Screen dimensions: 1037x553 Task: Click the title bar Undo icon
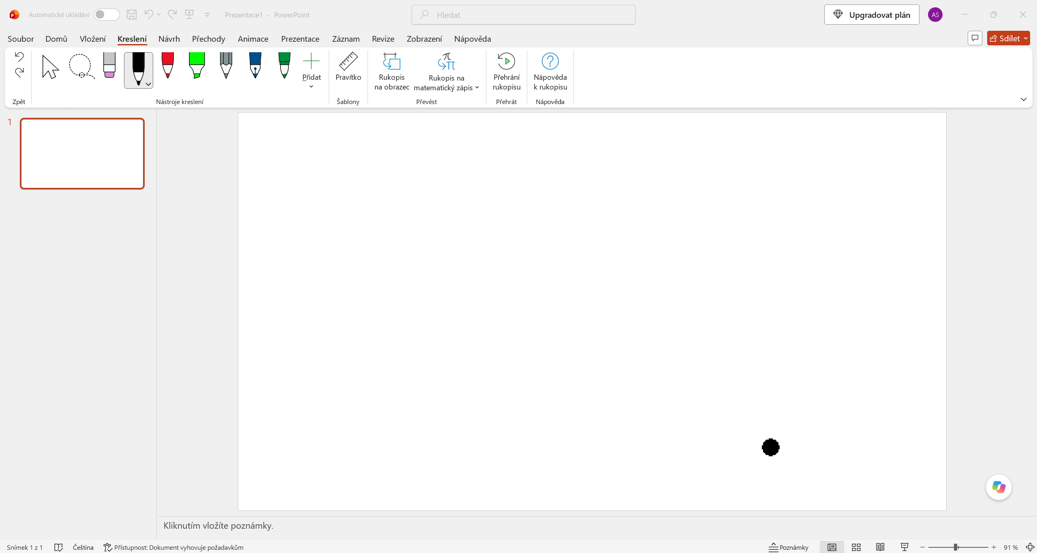click(149, 15)
